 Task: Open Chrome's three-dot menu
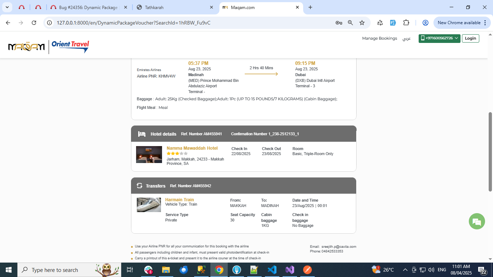[485, 22]
